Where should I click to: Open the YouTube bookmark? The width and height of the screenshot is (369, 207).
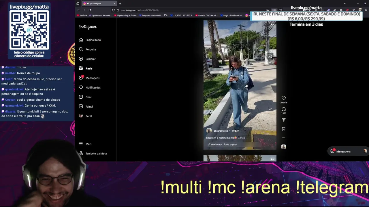tap(82, 16)
